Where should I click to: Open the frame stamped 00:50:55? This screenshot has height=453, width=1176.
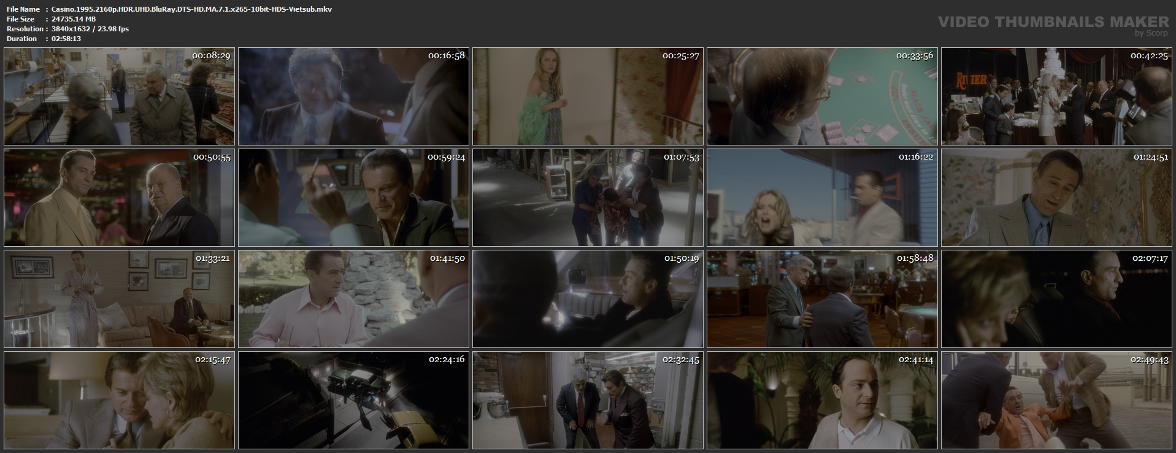pos(120,198)
